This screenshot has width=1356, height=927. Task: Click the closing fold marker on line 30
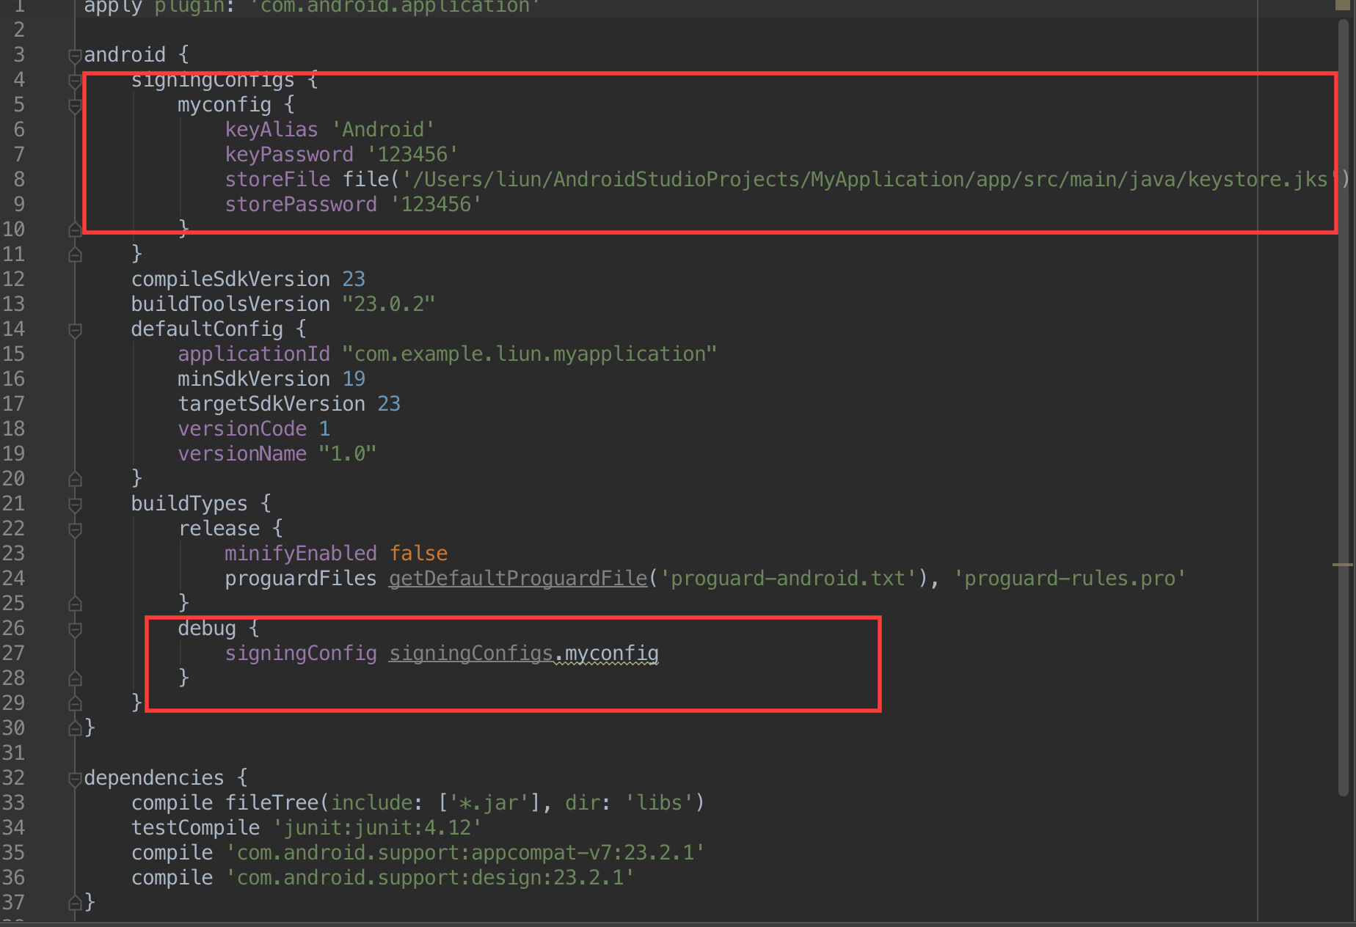pyautogui.click(x=75, y=728)
